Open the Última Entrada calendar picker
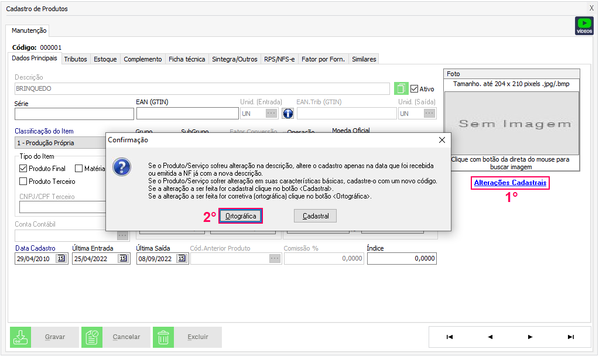The height and width of the screenshot is (356, 599). click(123, 258)
